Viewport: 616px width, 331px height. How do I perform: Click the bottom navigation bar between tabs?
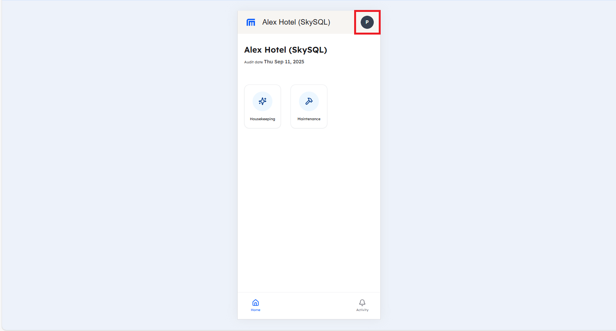309,306
